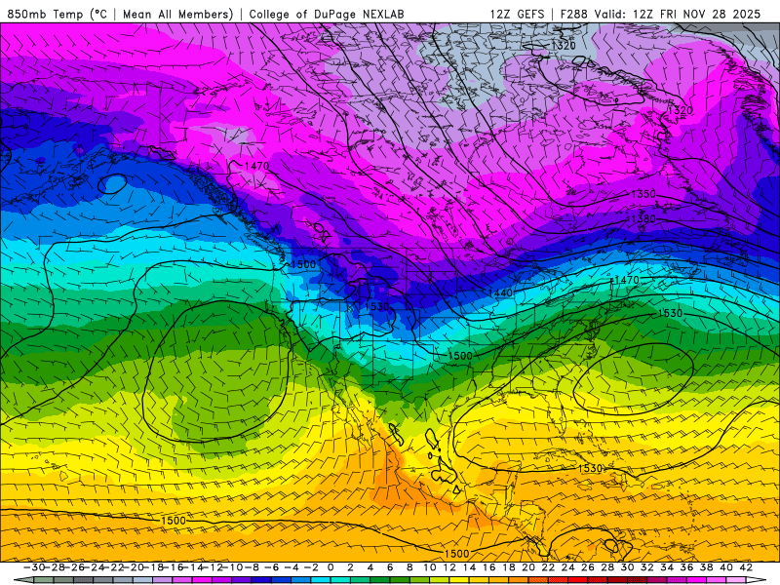This screenshot has width=780, height=585.
Task: Click the legend value "-6"
Action: pyautogui.click(x=272, y=567)
